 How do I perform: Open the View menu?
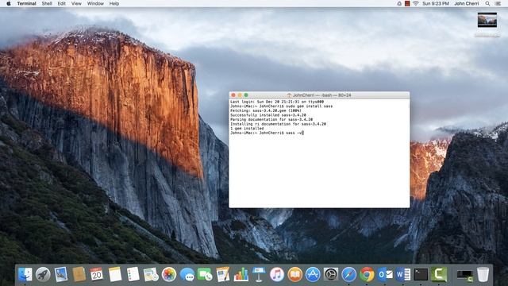(x=76, y=3)
